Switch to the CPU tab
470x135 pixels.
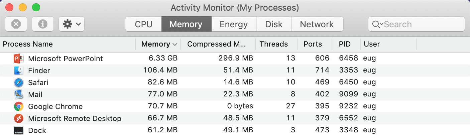(143, 24)
